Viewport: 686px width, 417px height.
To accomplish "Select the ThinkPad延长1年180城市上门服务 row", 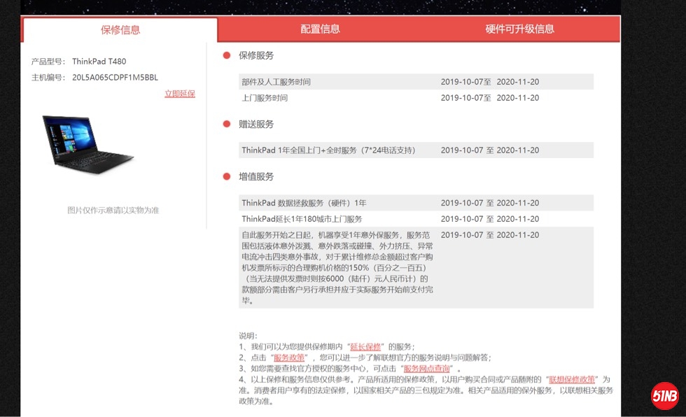I will coord(416,219).
